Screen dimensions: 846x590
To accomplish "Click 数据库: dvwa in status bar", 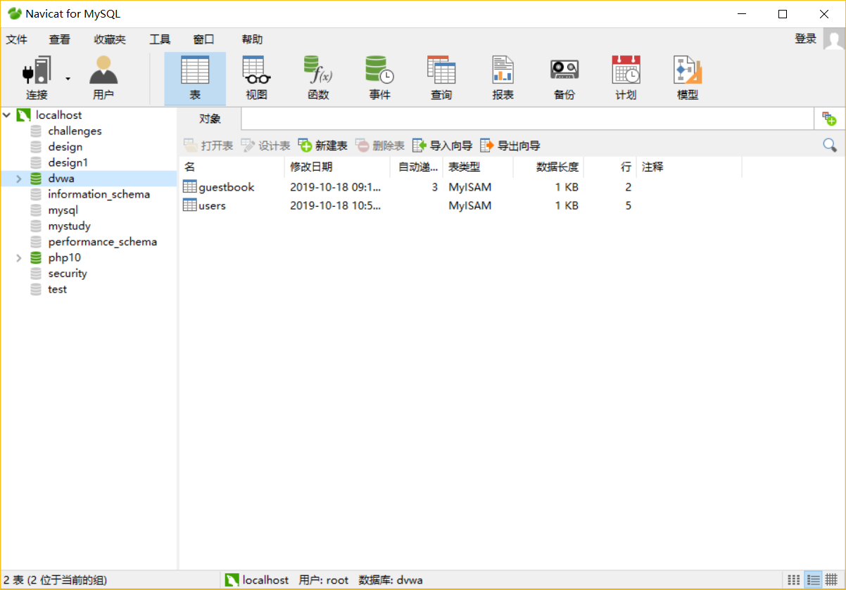I will [391, 580].
